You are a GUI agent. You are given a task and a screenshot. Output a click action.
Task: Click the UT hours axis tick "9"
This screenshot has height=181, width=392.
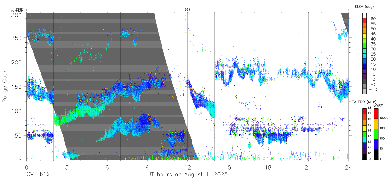pyautogui.click(x=147, y=167)
